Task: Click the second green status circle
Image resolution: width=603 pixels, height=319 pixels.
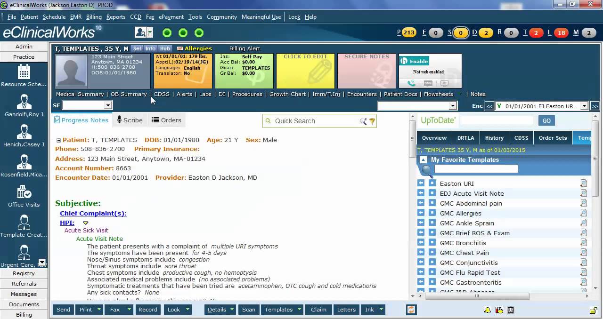Action: coord(183,33)
